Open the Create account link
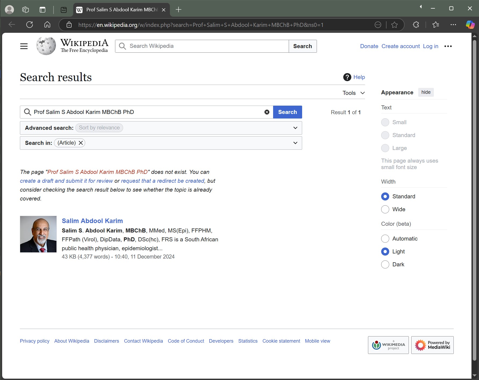Image resolution: width=479 pixels, height=380 pixels. tap(401, 46)
